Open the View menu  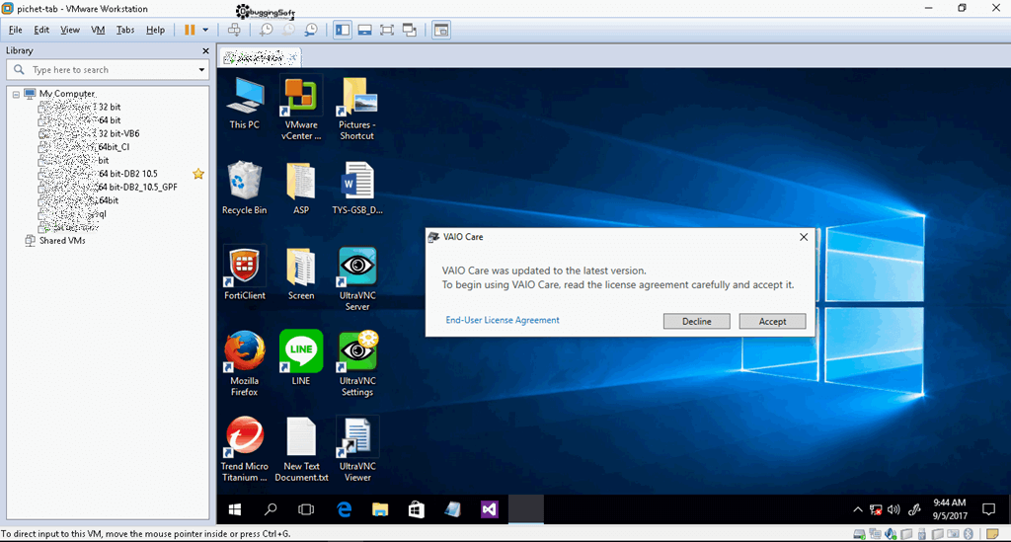tap(70, 30)
